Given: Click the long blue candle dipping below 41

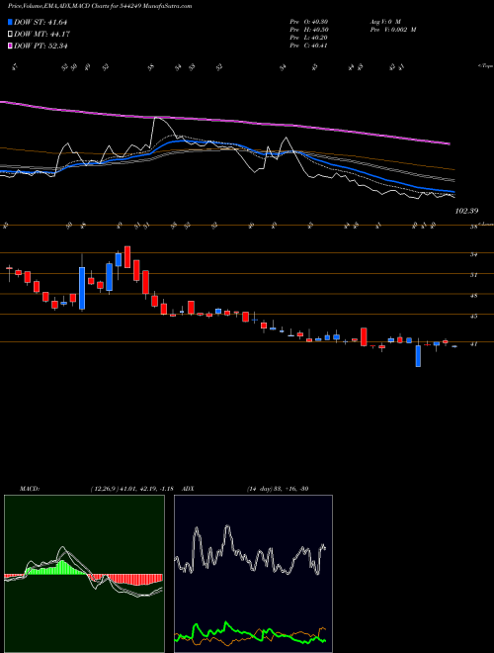Looking at the screenshot, I should coord(418,356).
